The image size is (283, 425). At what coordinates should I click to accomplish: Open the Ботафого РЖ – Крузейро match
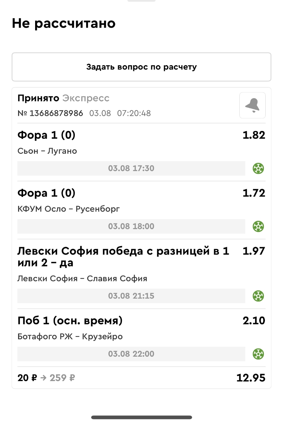pyautogui.click(x=70, y=336)
